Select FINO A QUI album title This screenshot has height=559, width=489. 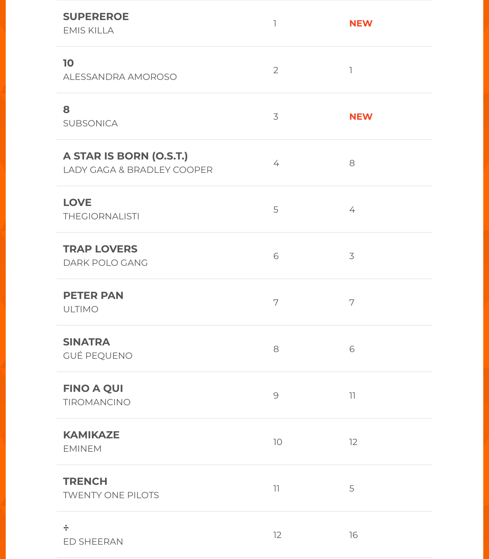pos(93,388)
